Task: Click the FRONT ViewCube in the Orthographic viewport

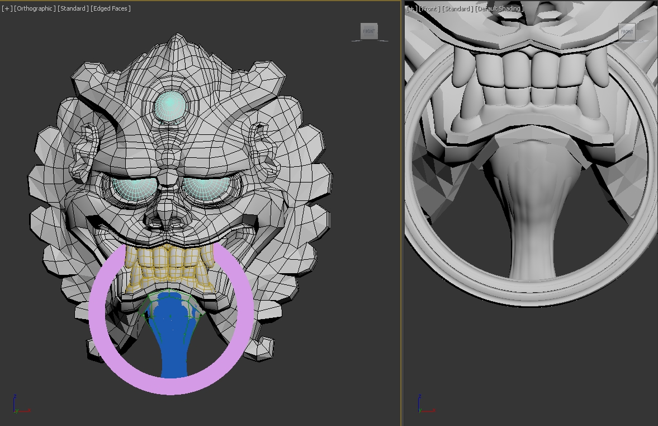Action: tap(369, 31)
